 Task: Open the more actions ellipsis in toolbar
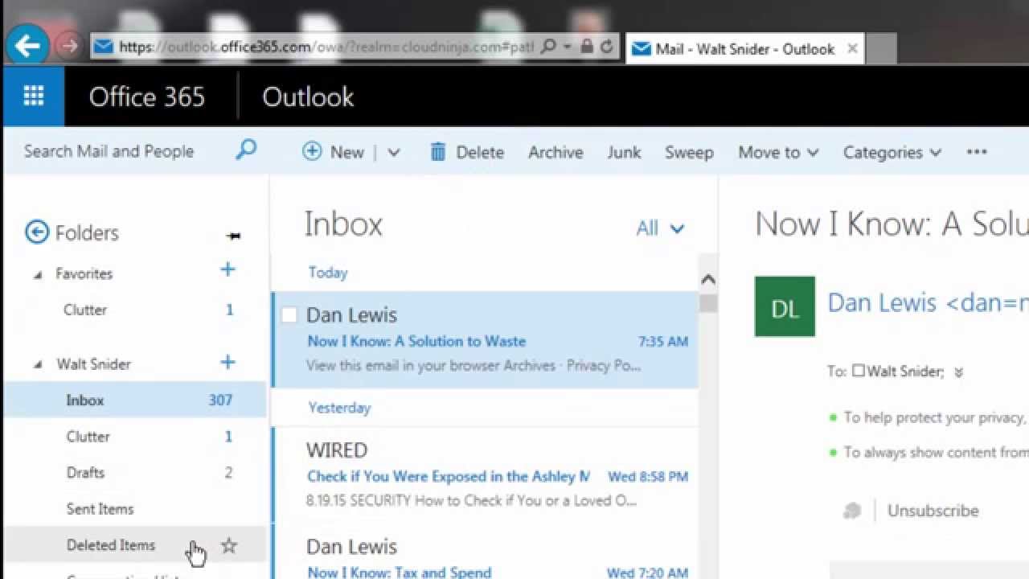[x=977, y=152]
